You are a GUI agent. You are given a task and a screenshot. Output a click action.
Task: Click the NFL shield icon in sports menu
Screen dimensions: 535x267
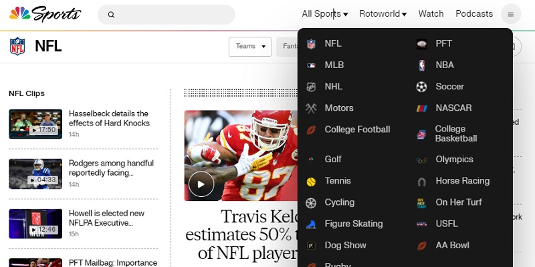[x=311, y=44]
